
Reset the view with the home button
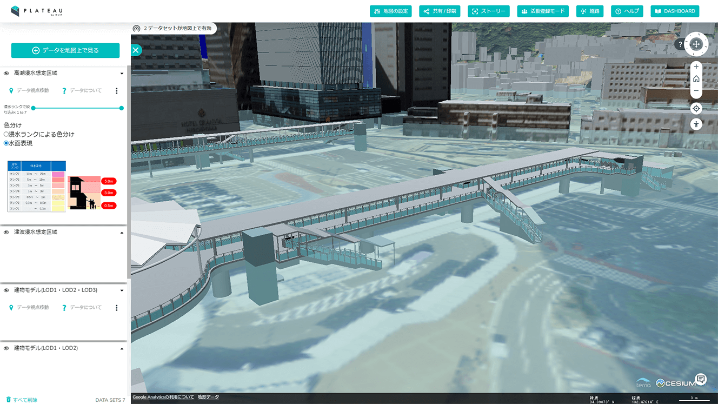pyautogui.click(x=696, y=79)
